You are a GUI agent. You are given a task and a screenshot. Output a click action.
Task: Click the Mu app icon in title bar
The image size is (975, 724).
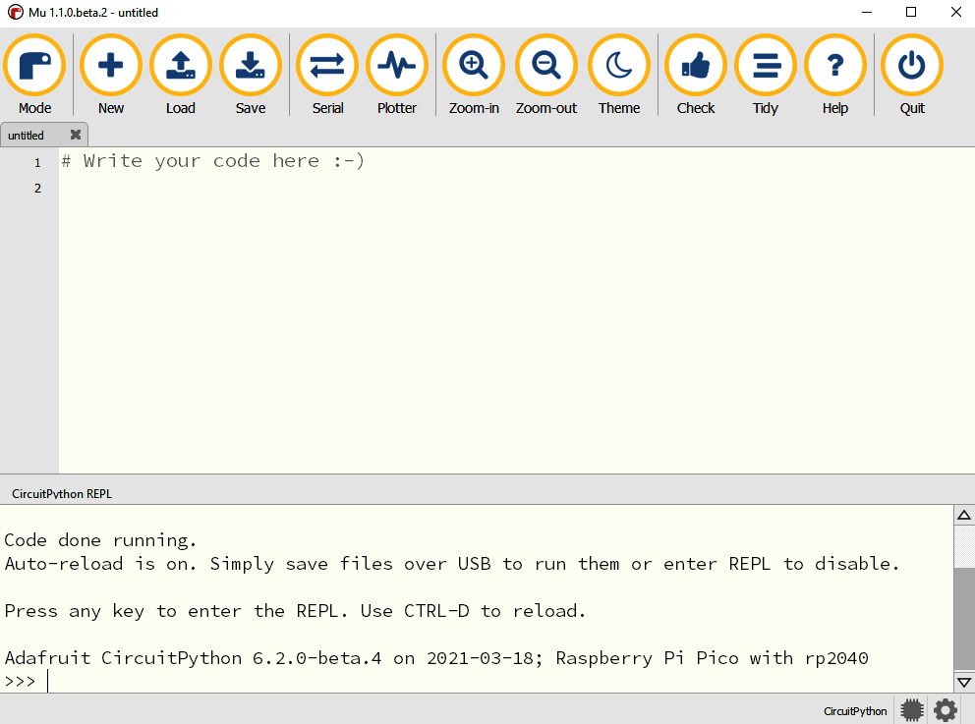pyautogui.click(x=15, y=12)
